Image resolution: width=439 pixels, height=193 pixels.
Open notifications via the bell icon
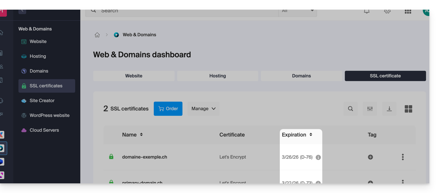click(366, 11)
